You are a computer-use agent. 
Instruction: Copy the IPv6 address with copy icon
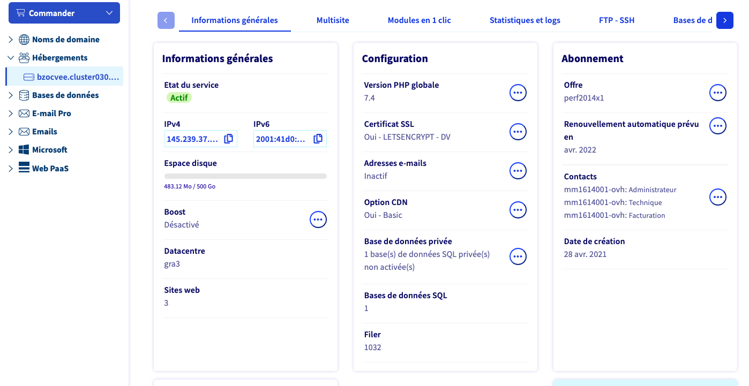click(318, 139)
